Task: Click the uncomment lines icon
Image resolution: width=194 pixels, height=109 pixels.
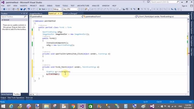Action: pos(134,9)
